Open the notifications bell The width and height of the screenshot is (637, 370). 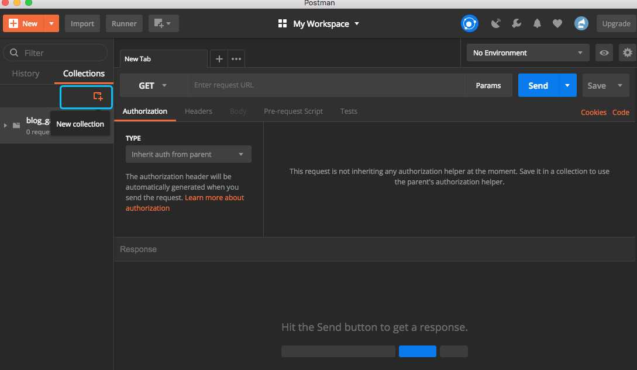point(537,23)
